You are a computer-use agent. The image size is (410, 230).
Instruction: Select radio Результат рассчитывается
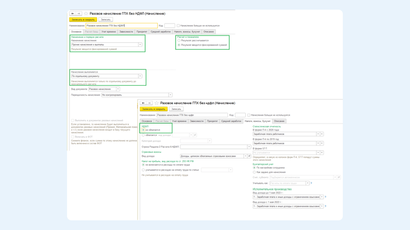pyautogui.click(x=179, y=41)
